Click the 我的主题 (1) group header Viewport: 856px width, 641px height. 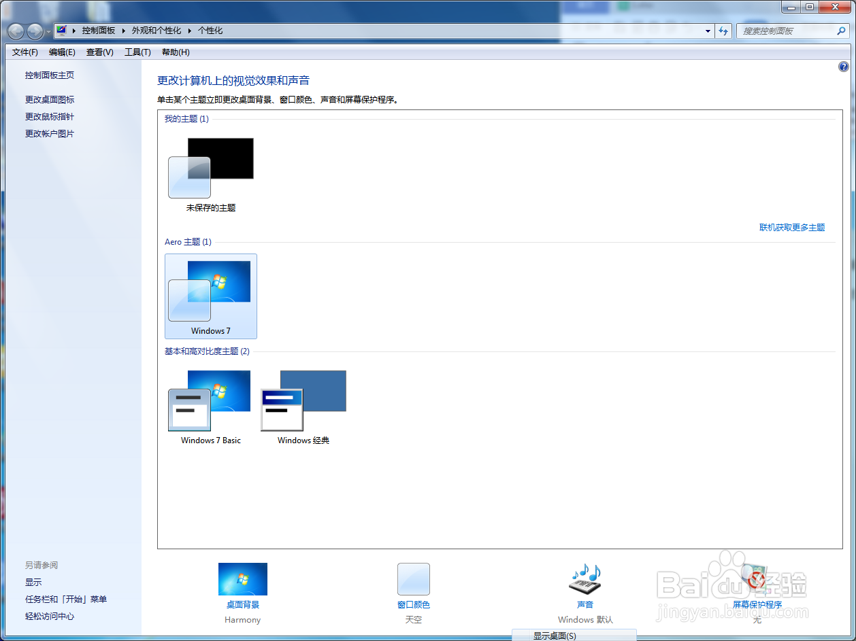click(x=186, y=119)
